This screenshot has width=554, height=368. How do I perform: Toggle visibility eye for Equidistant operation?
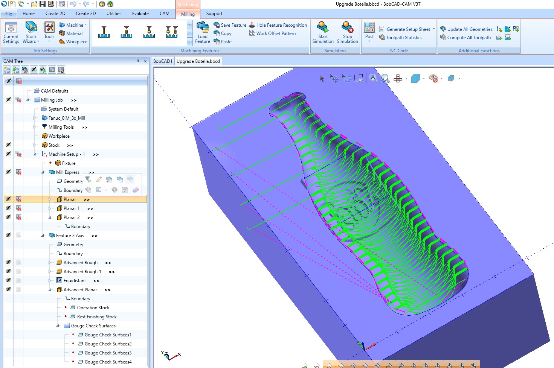click(9, 280)
